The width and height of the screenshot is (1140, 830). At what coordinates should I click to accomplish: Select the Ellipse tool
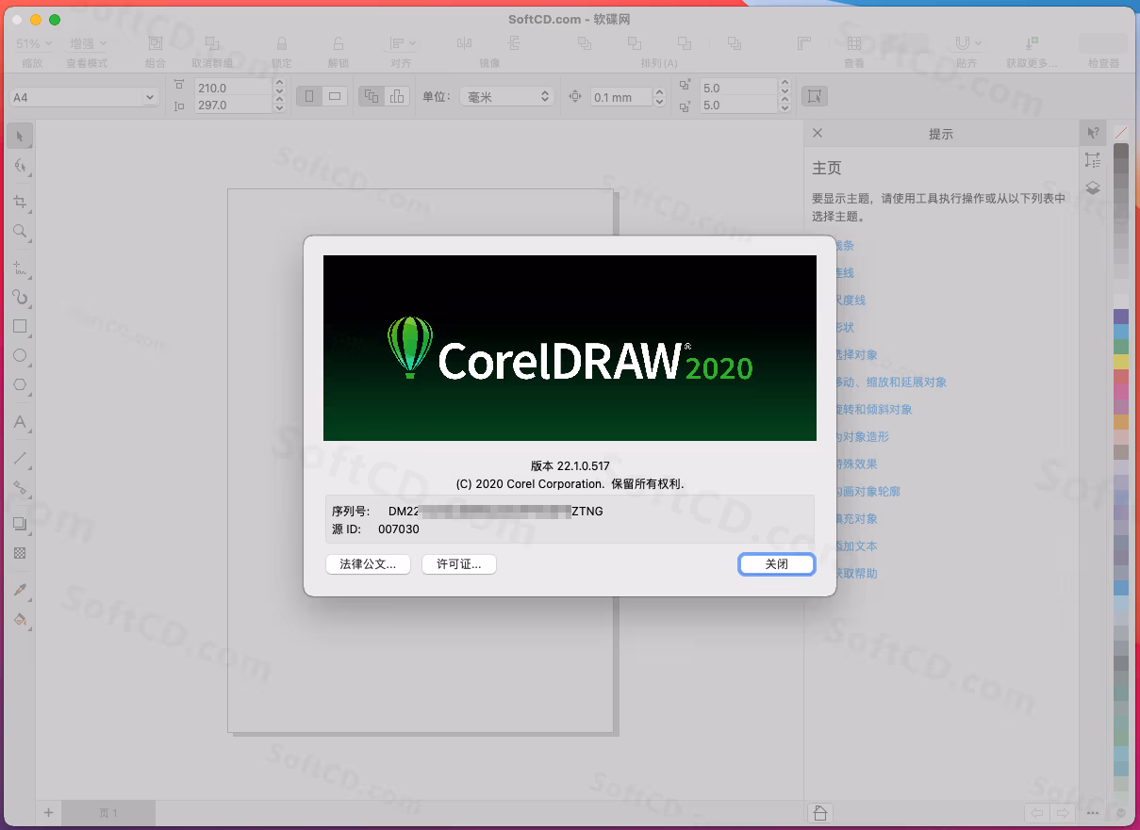tap(20, 355)
